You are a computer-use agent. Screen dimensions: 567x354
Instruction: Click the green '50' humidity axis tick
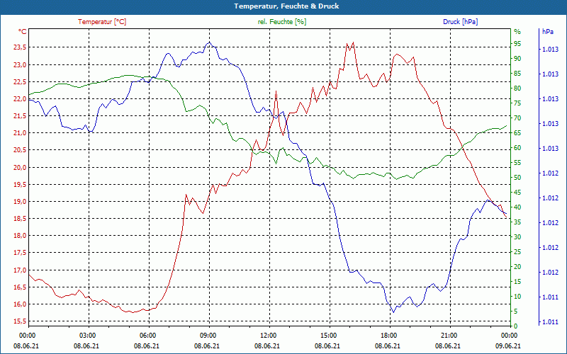[x=517, y=178]
